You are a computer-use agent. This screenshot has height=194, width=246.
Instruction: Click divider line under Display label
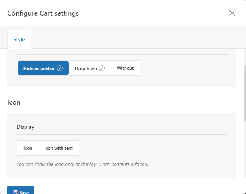click(x=121, y=134)
